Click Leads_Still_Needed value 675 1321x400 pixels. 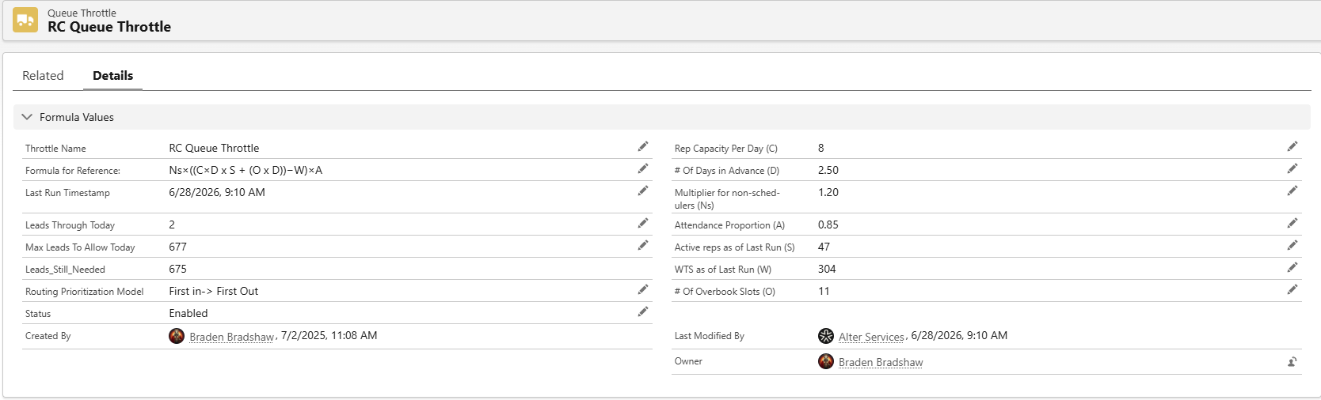pyautogui.click(x=177, y=269)
